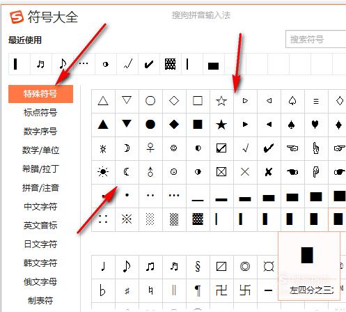Insert the quarter note symbol in grid
346x312 pixels.
click(x=103, y=267)
